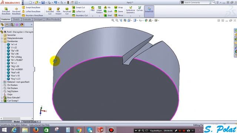This screenshot has height=133, width=237.
Task: Open the Fillet dropdown arrow
Action: tap(93, 16)
